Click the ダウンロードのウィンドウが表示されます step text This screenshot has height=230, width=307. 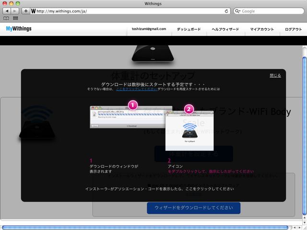[x=114, y=169]
